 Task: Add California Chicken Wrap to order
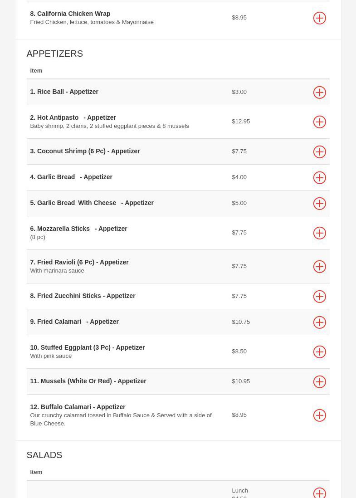319,18
